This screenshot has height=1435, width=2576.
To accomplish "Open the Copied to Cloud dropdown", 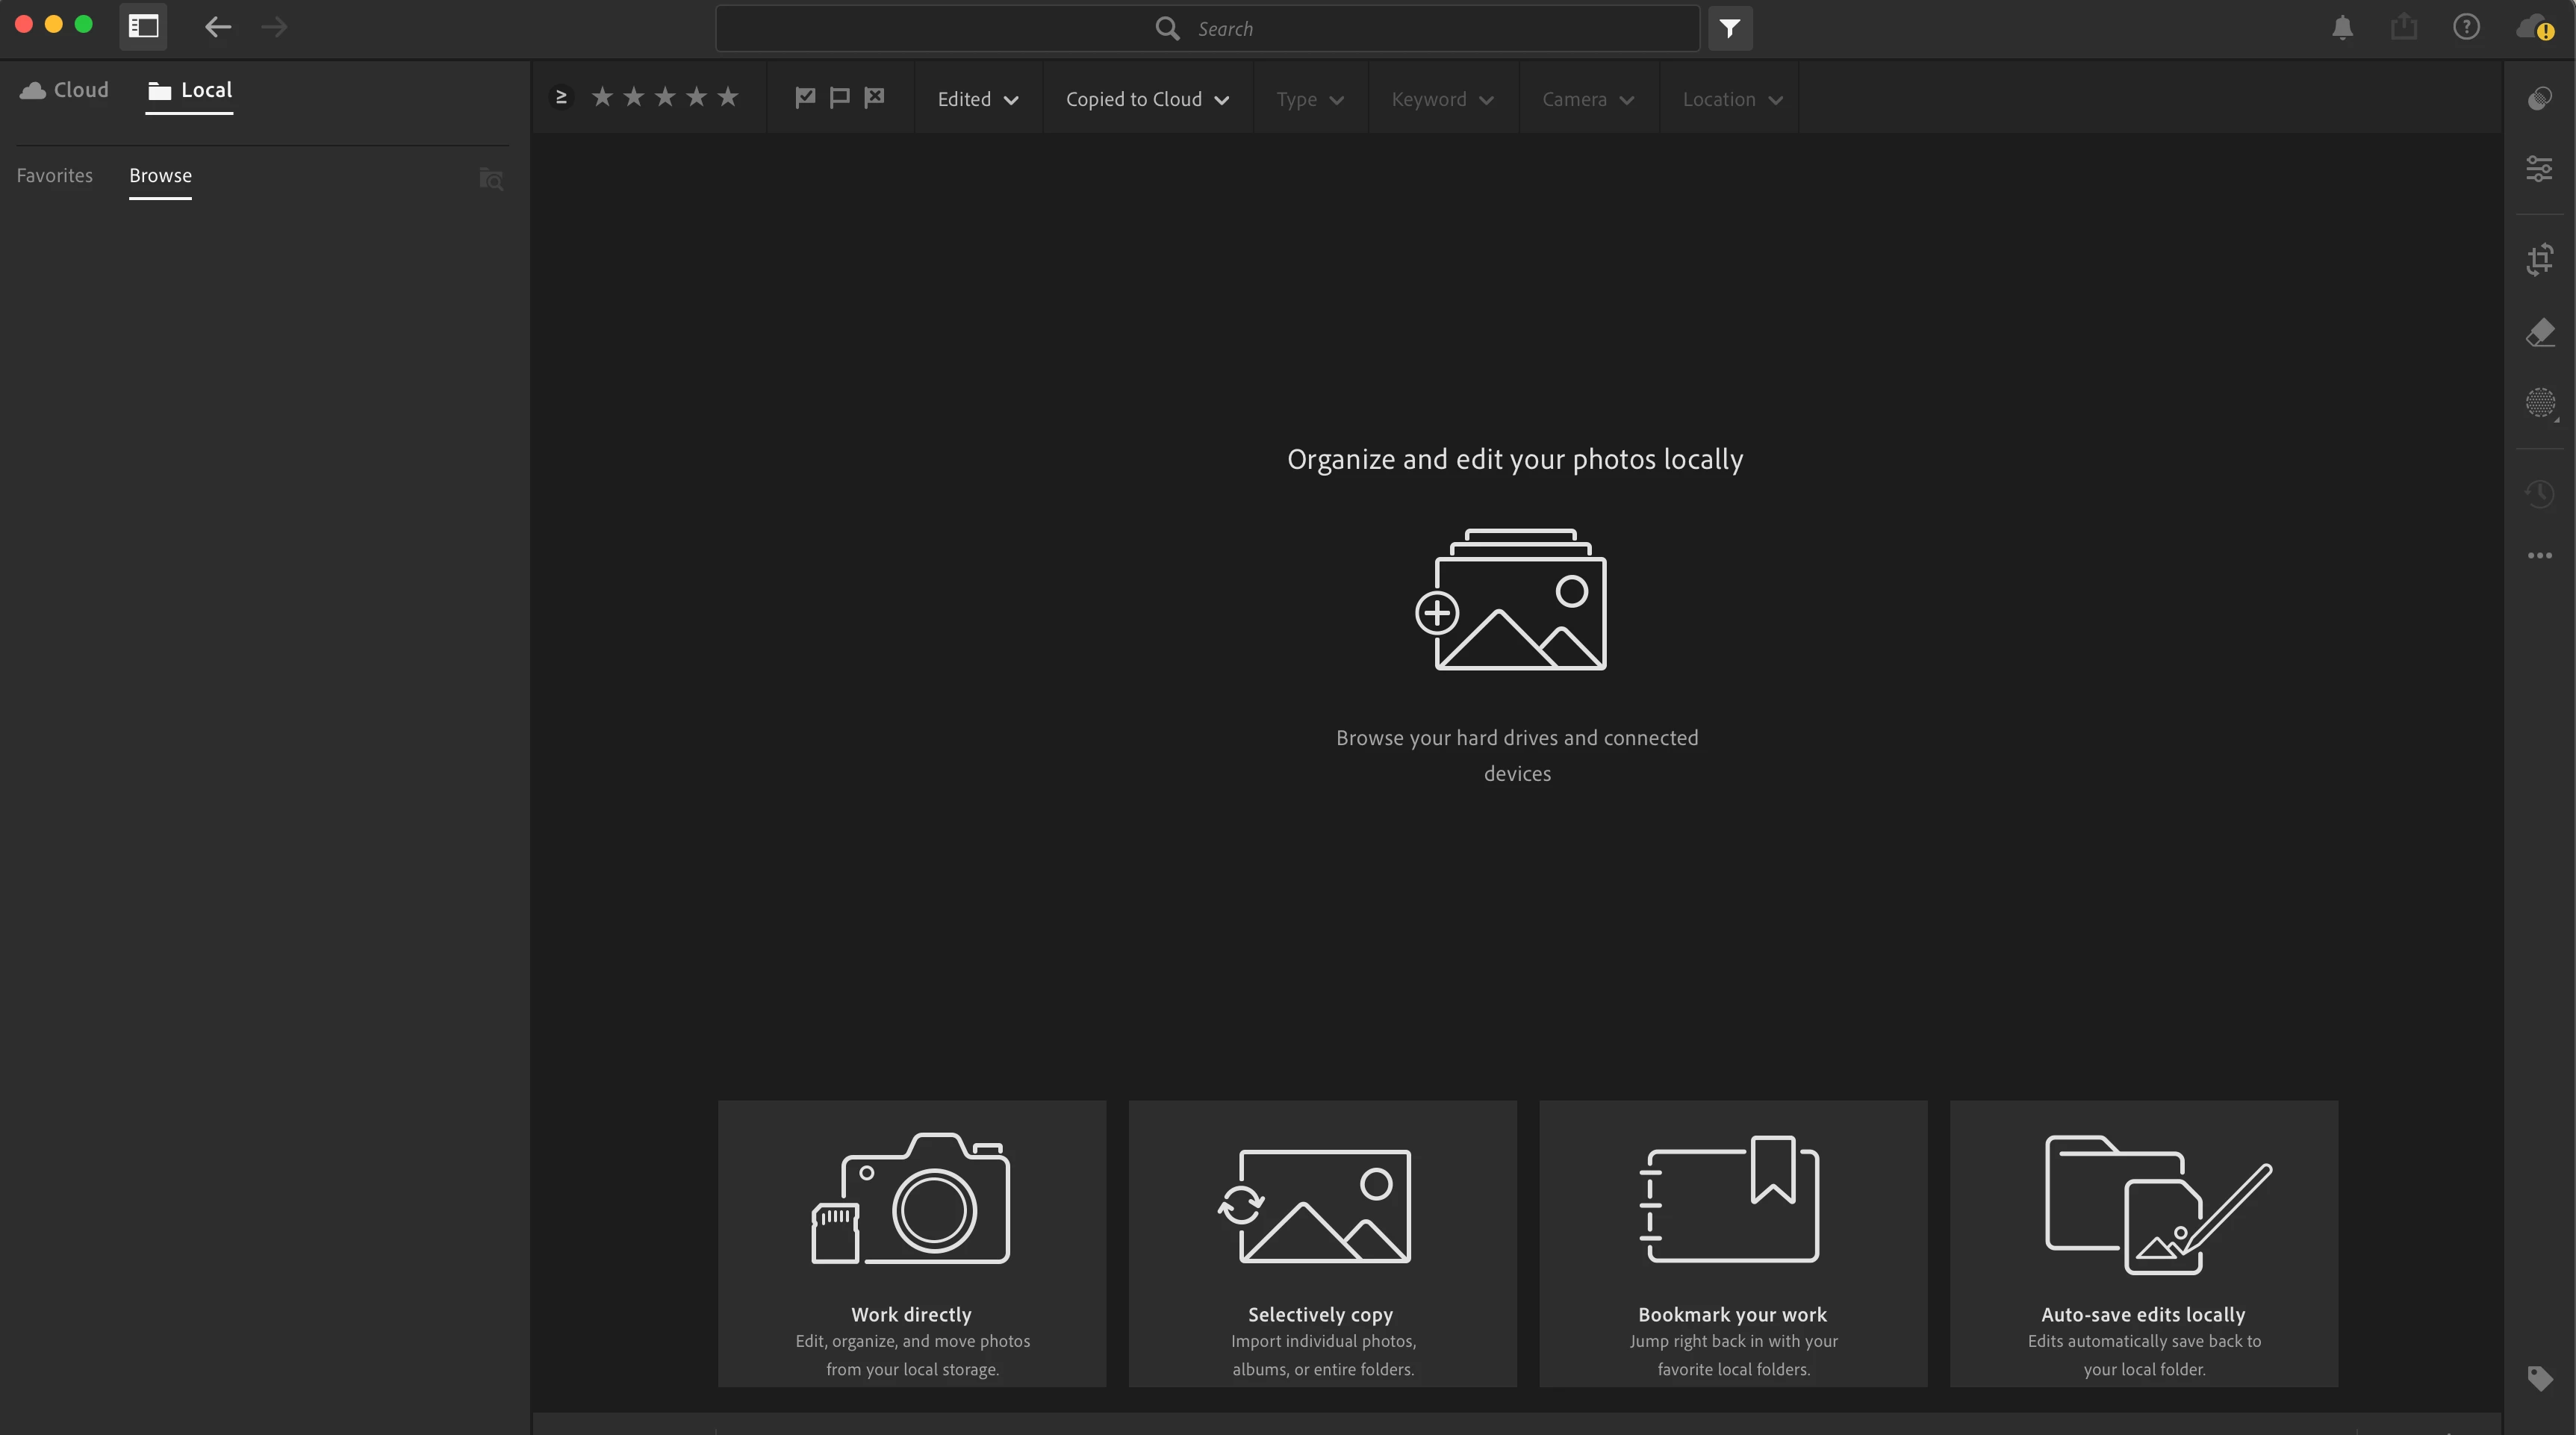I will point(1146,99).
